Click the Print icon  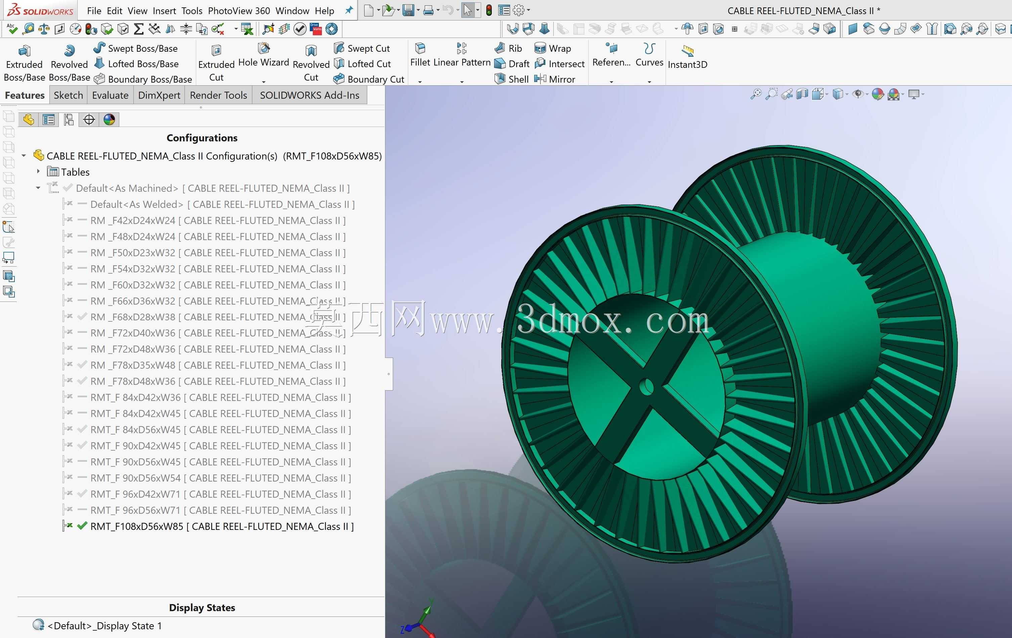point(428,10)
